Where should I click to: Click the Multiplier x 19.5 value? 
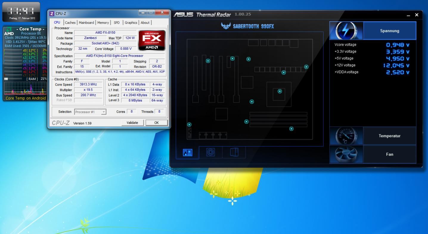88,90
